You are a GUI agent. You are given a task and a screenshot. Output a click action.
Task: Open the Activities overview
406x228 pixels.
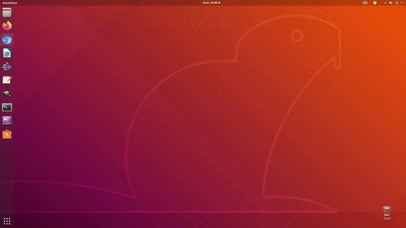click(x=10, y=3)
